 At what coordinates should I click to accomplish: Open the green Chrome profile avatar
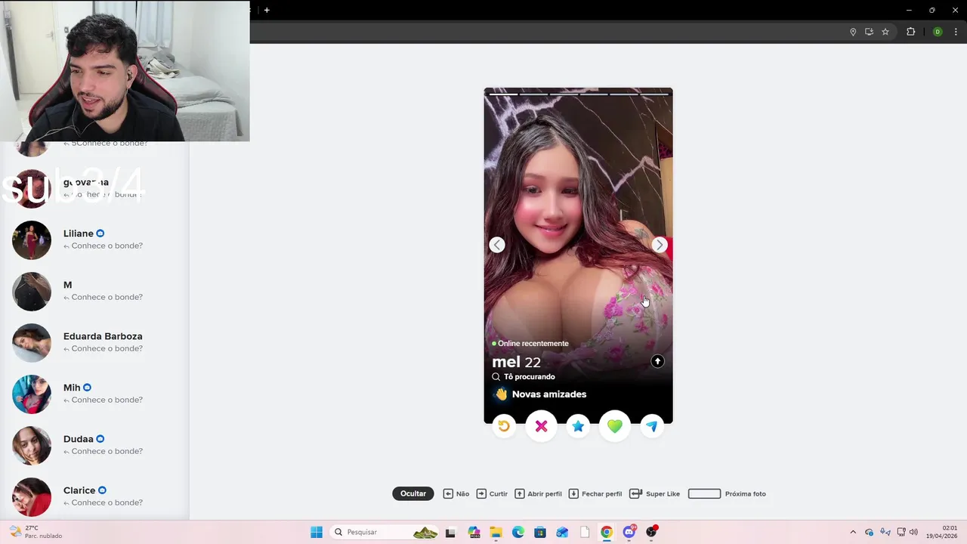tap(938, 32)
